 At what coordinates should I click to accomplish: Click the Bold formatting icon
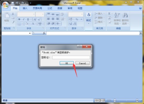(x=19, y=19)
